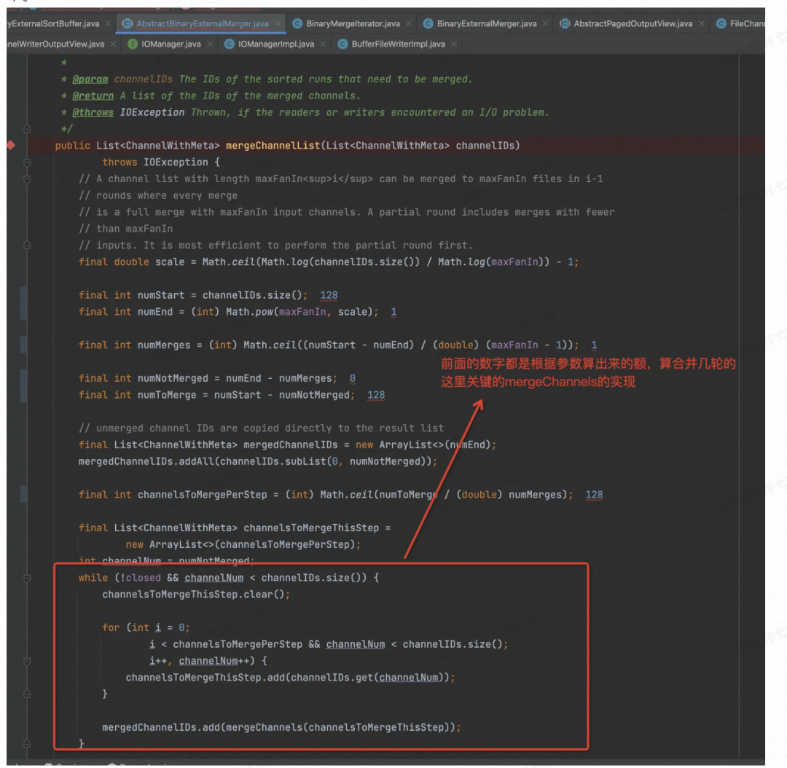The width and height of the screenshot is (787, 768).
Task: Fold while loop at its closing brace marker
Action: [27, 744]
